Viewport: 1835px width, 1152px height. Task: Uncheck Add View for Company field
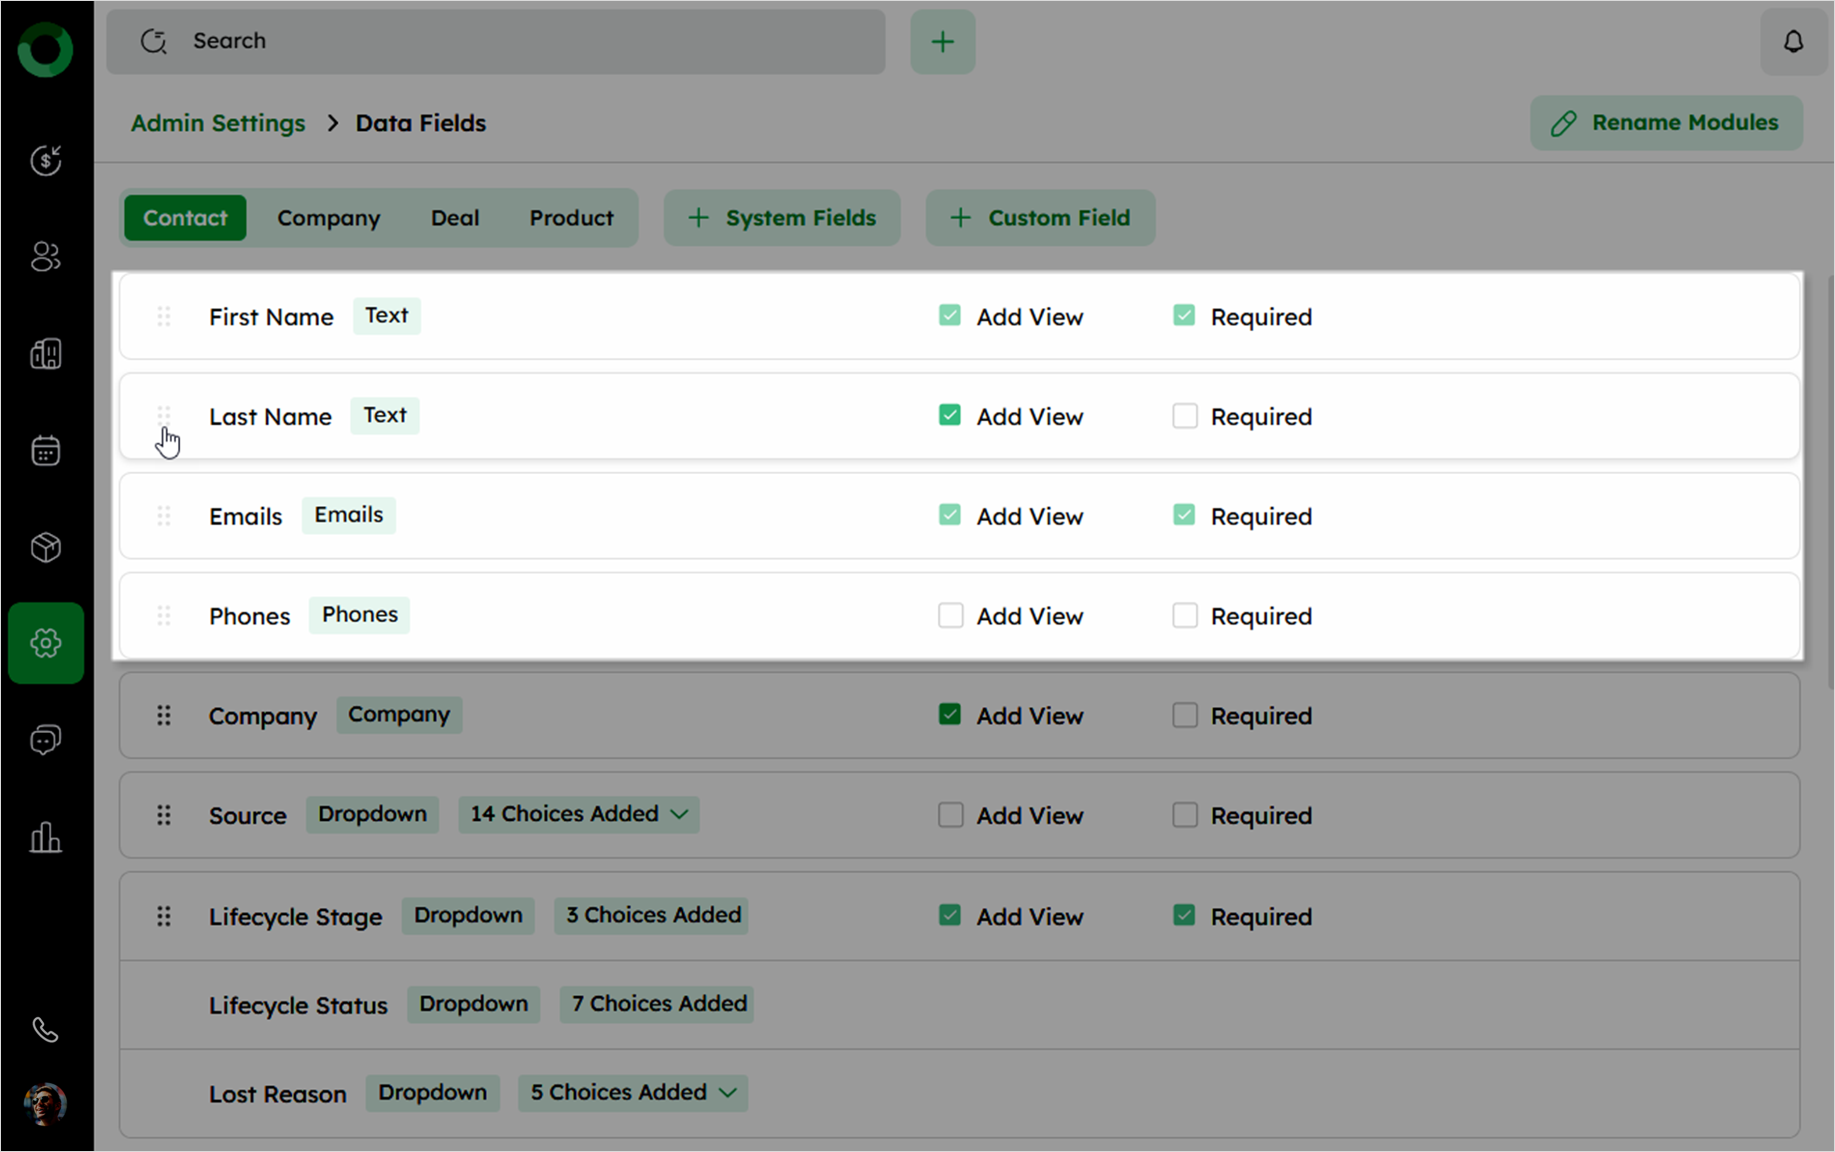[x=950, y=714]
